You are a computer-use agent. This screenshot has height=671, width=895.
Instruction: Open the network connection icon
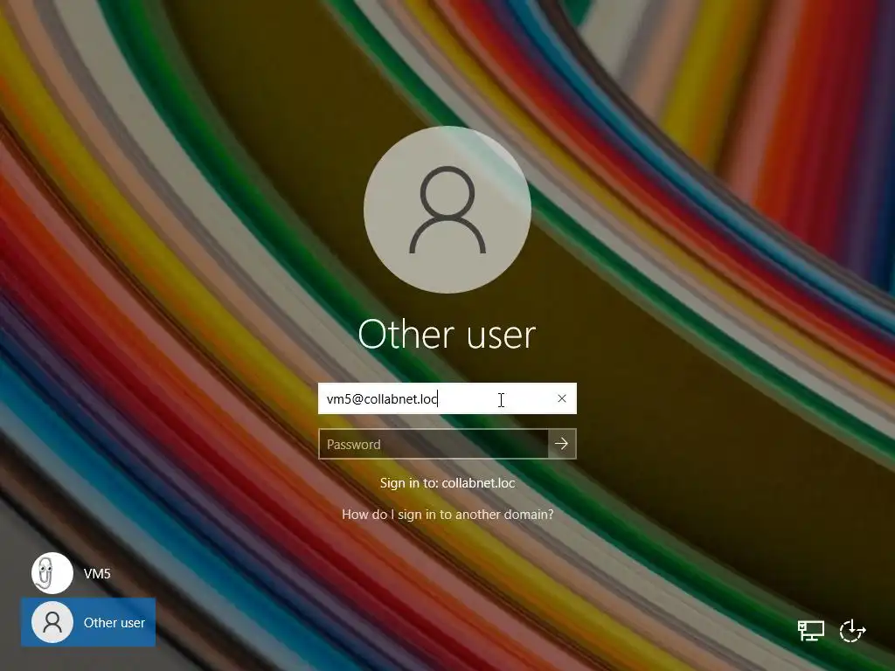click(x=810, y=631)
